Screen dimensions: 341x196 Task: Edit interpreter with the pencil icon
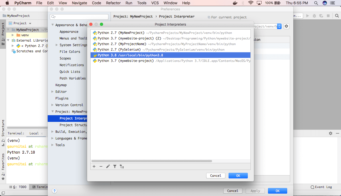tap(108, 166)
